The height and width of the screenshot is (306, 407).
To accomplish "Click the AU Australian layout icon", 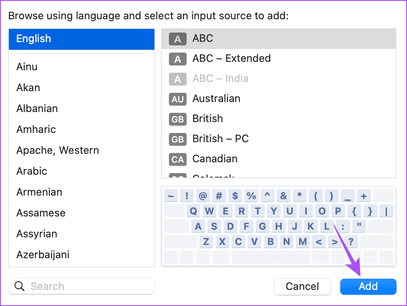I will pos(177,99).
